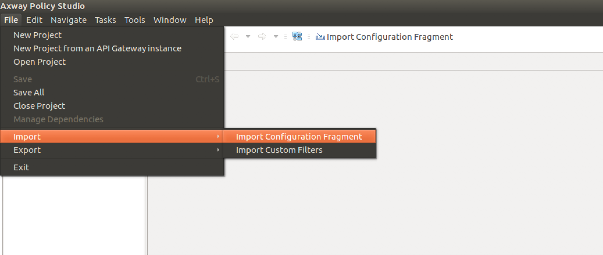Image resolution: width=603 pixels, height=255 pixels.
Task: Expand the Export submenu
Action: coord(112,150)
